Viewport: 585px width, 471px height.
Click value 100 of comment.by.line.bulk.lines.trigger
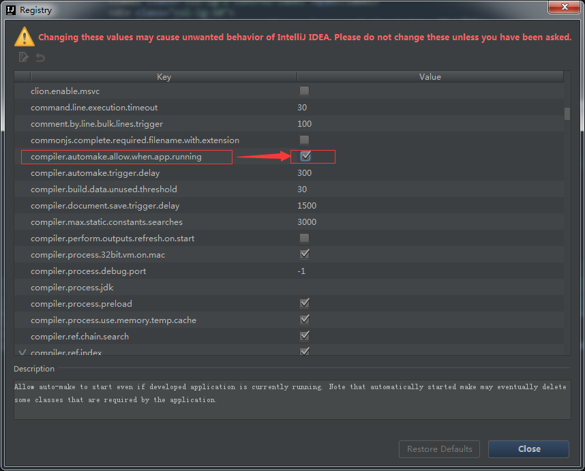click(305, 124)
